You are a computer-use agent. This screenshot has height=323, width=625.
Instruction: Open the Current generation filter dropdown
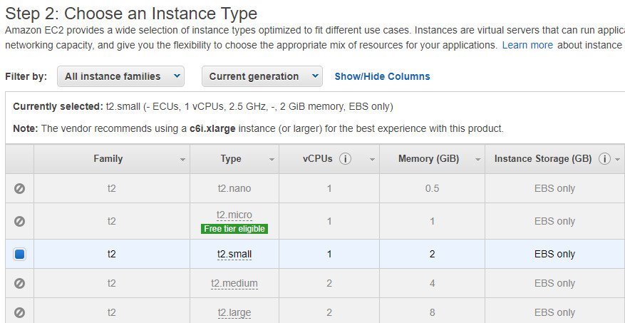click(x=262, y=76)
